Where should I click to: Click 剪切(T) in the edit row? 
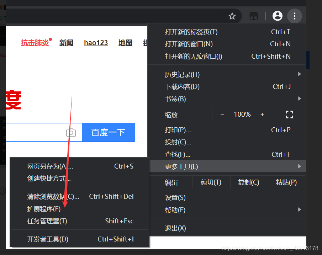click(211, 182)
